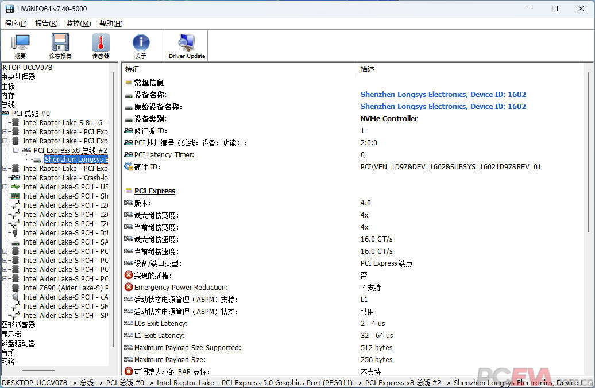Click the PCI icon beside PCI 总线 #0
The height and width of the screenshot is (388, 595).
(5, 114)
